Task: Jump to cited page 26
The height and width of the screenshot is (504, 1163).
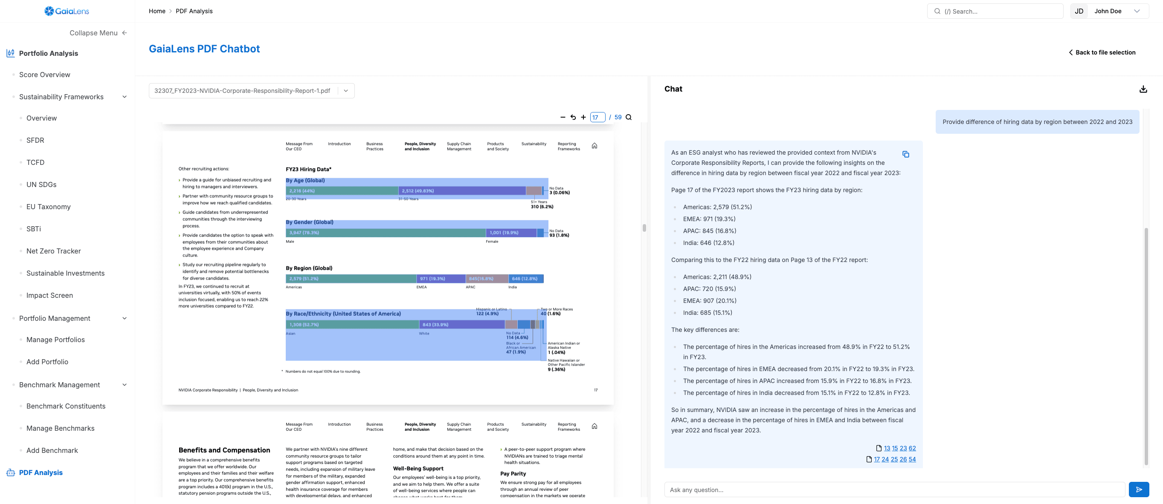Action: click(903, 459)
